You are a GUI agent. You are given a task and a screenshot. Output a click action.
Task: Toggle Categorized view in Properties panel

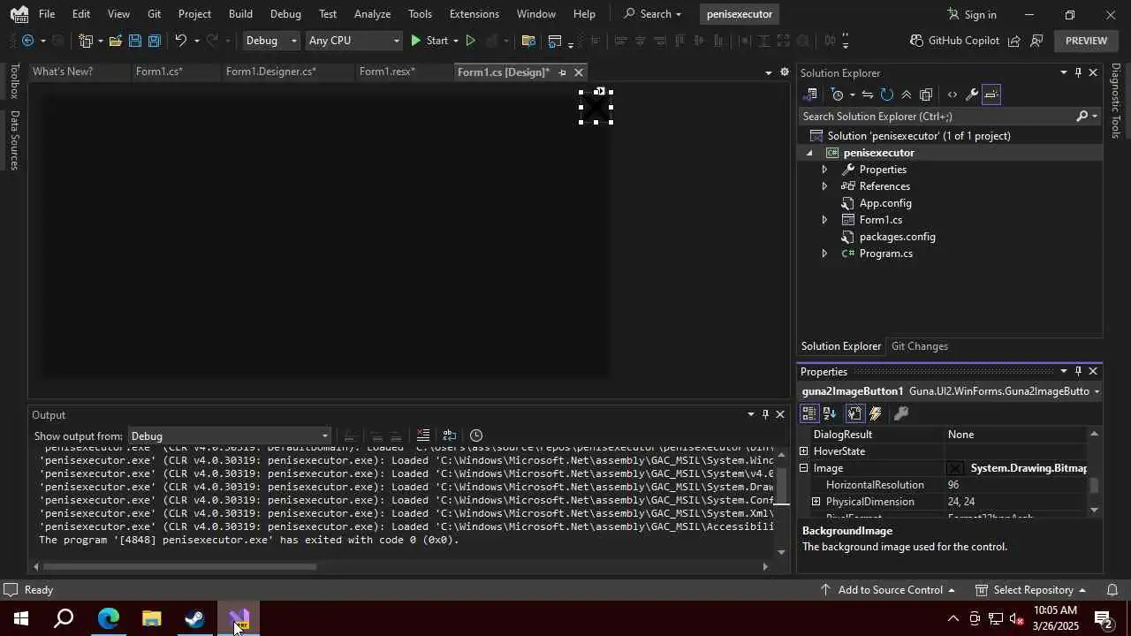(x=809, y=413)
